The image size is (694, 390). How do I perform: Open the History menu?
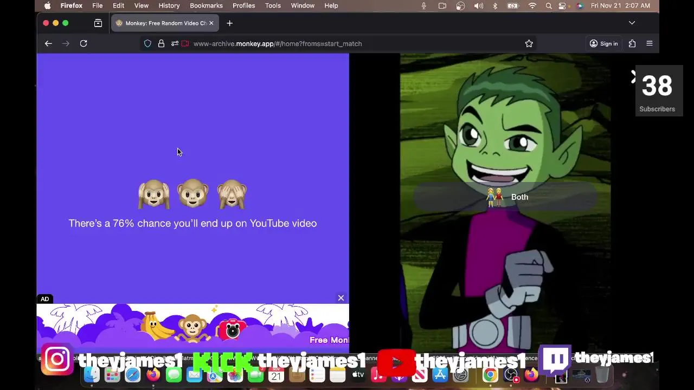(x=169, y=5)
